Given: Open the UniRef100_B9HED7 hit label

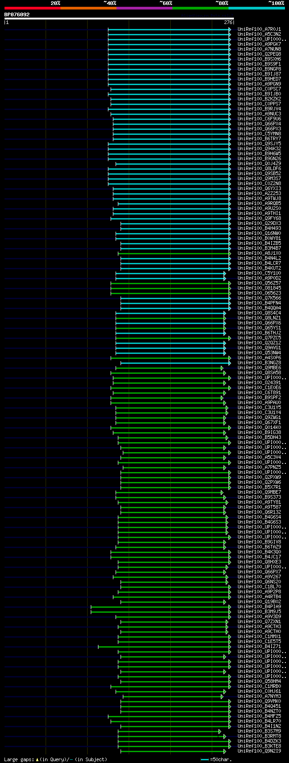Looking at the screenshot, I should point(259,79).
